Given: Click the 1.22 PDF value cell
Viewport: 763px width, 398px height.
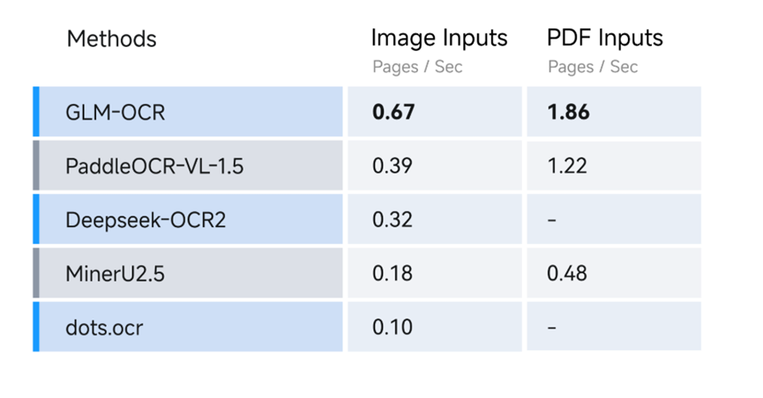Looking at the screenshot, I should pyautogui.click(x=567, y=166).
